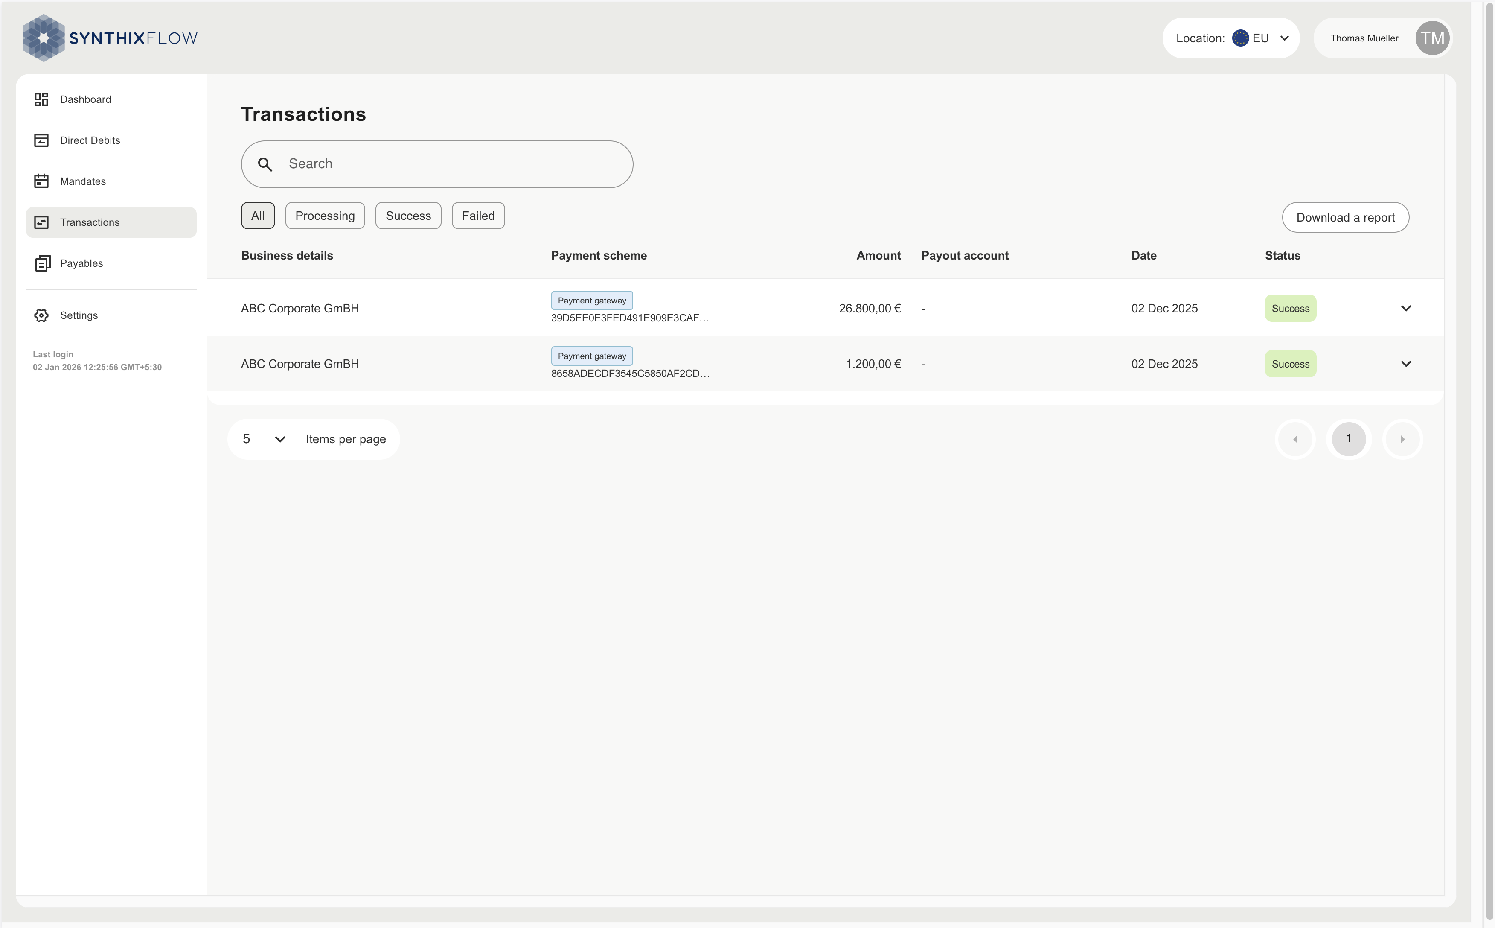Viewport: 1495px width, 928px height.
Task: Click the Dashboard grid icon
Action: 41,99
